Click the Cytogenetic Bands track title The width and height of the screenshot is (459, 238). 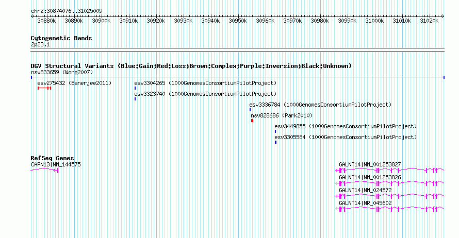tap(61, 38)
